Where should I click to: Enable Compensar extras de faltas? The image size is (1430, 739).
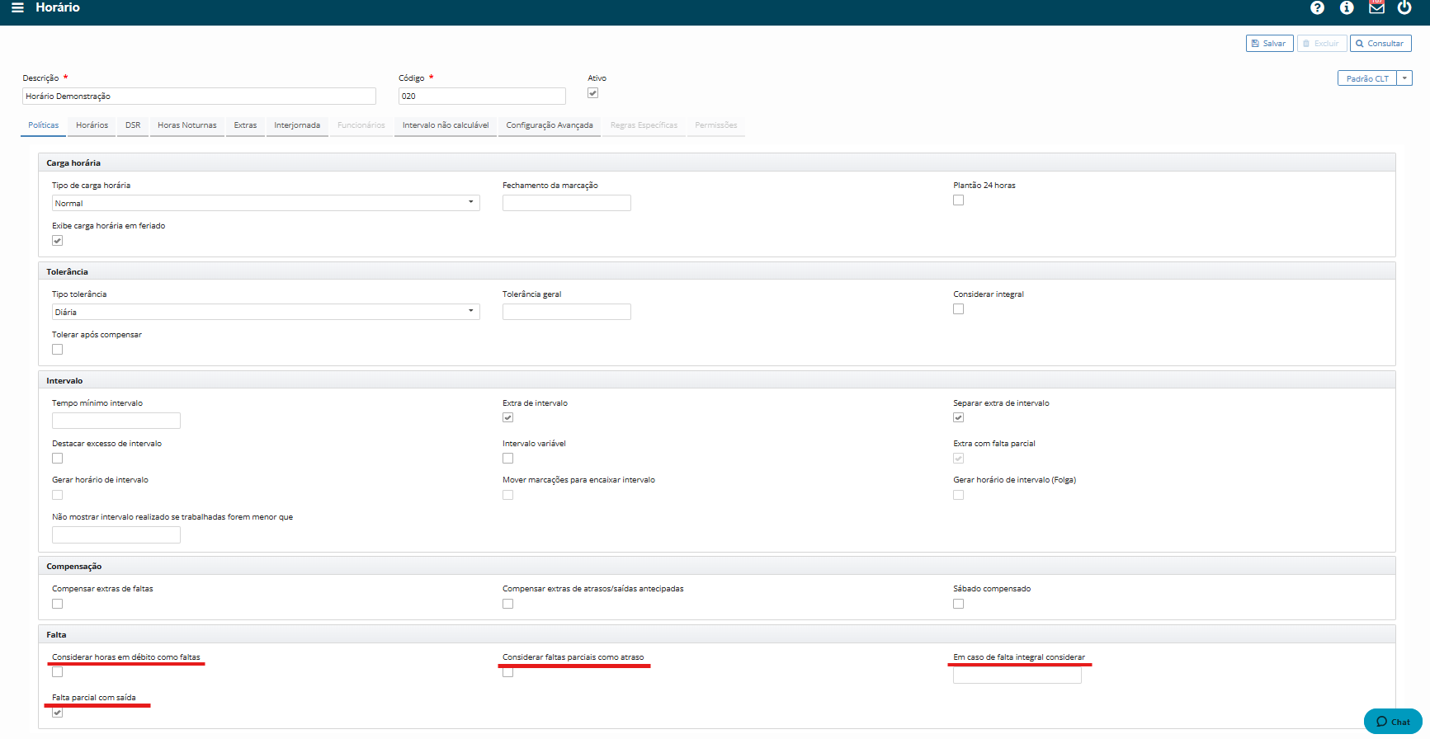tap(57, 604)
